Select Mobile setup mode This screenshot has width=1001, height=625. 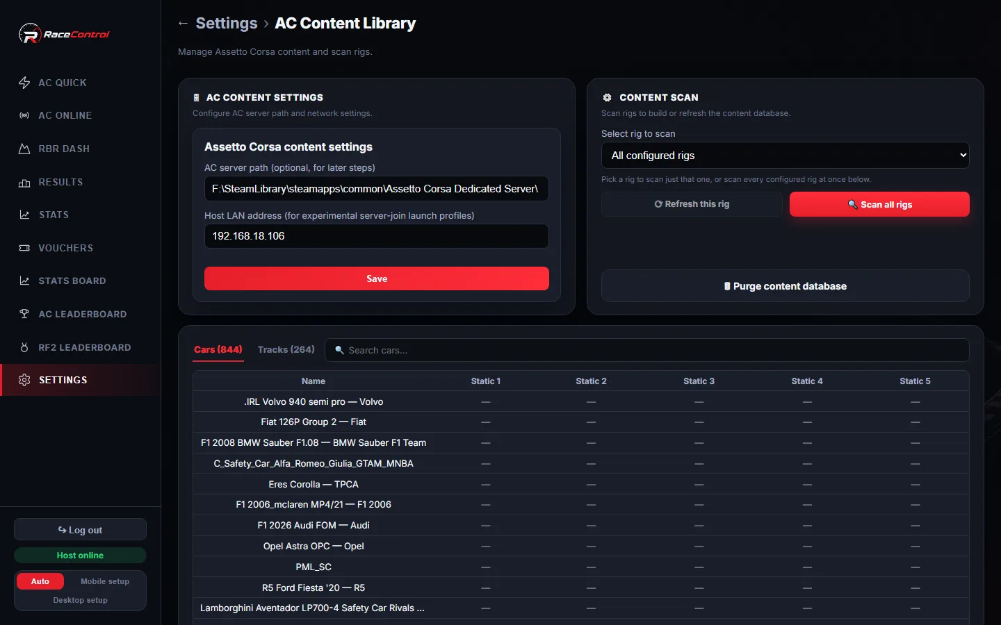click(105, 581)
